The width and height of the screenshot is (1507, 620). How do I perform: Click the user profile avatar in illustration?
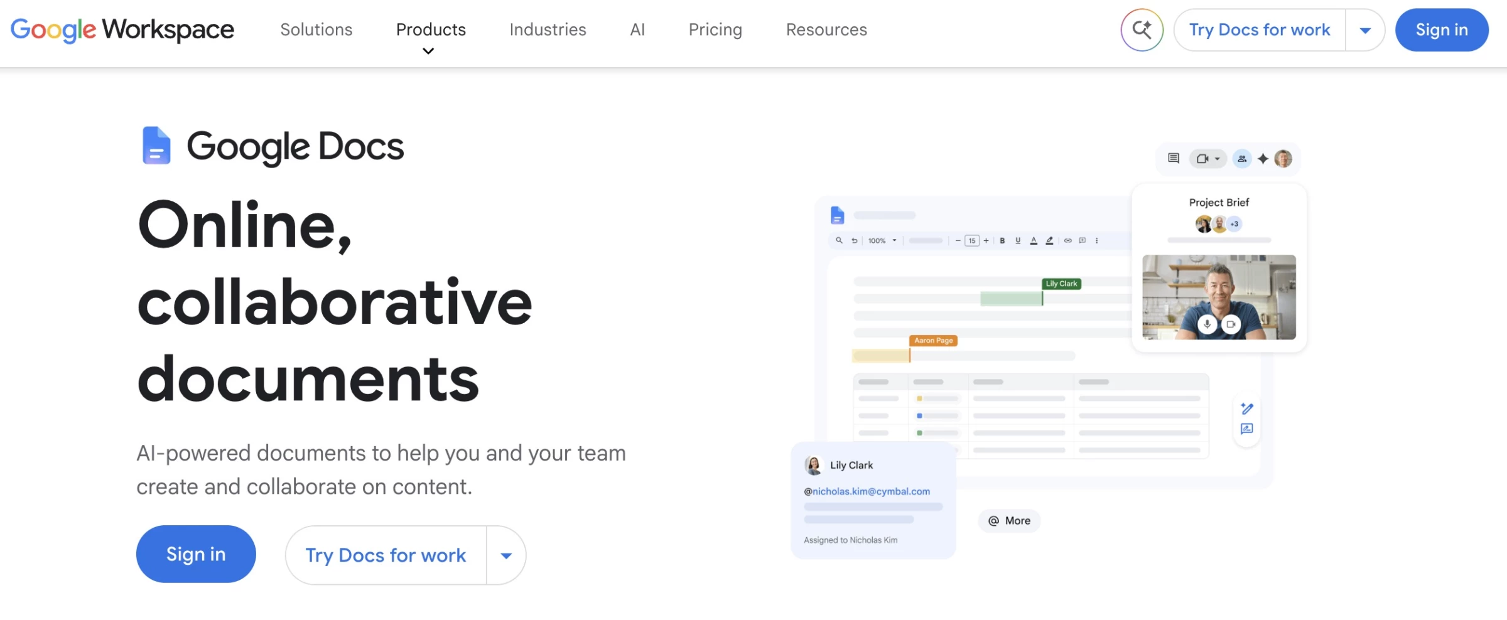click(x=1283, y=159)
